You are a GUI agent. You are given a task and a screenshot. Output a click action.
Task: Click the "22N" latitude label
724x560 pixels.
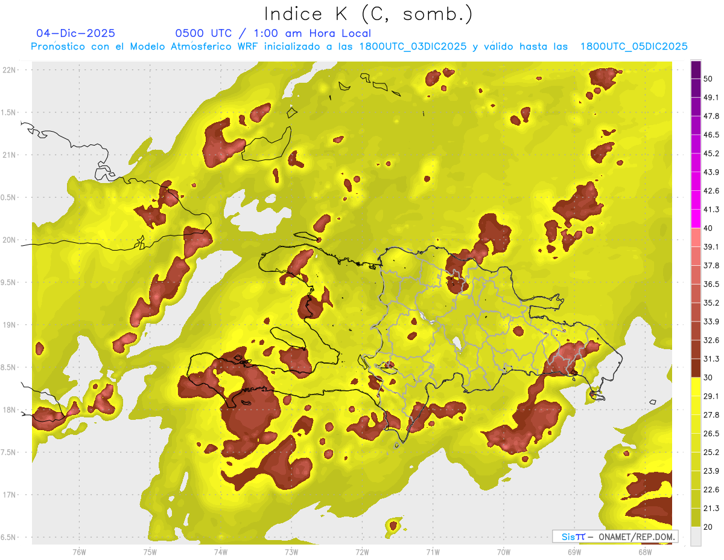coord(10,69)
